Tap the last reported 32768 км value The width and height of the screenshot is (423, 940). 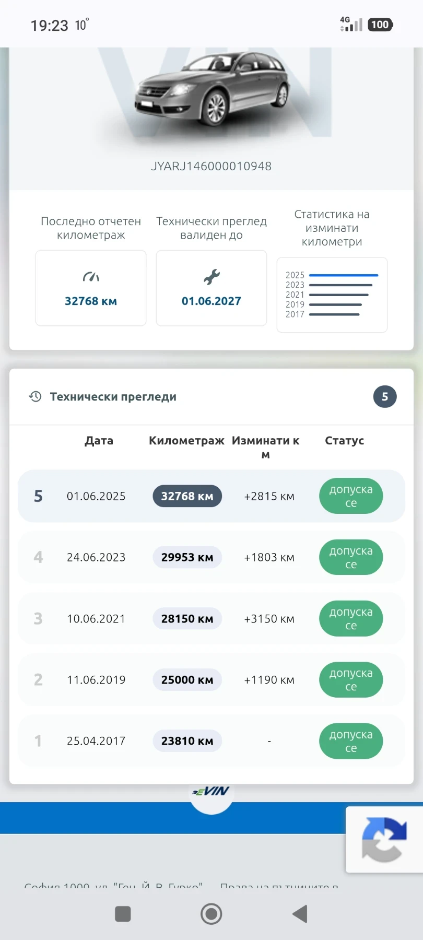[91, 301]
